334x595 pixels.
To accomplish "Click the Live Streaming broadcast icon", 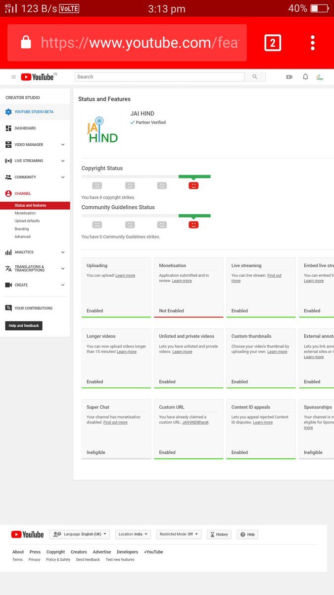I will 8,161.
